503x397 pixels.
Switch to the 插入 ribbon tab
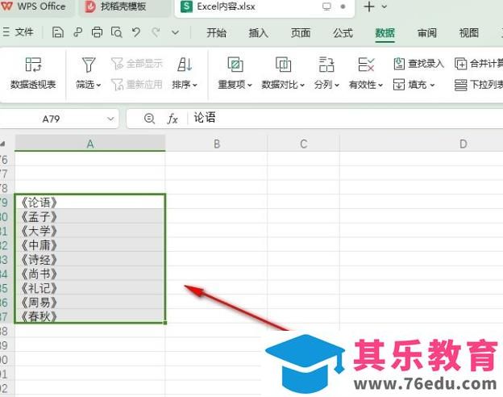[x=258, y=33]
